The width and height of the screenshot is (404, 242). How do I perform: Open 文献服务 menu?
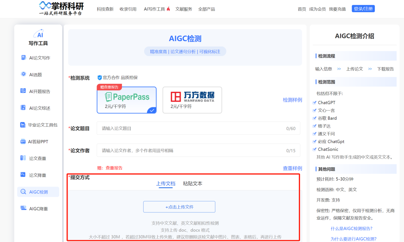(184, 9)
